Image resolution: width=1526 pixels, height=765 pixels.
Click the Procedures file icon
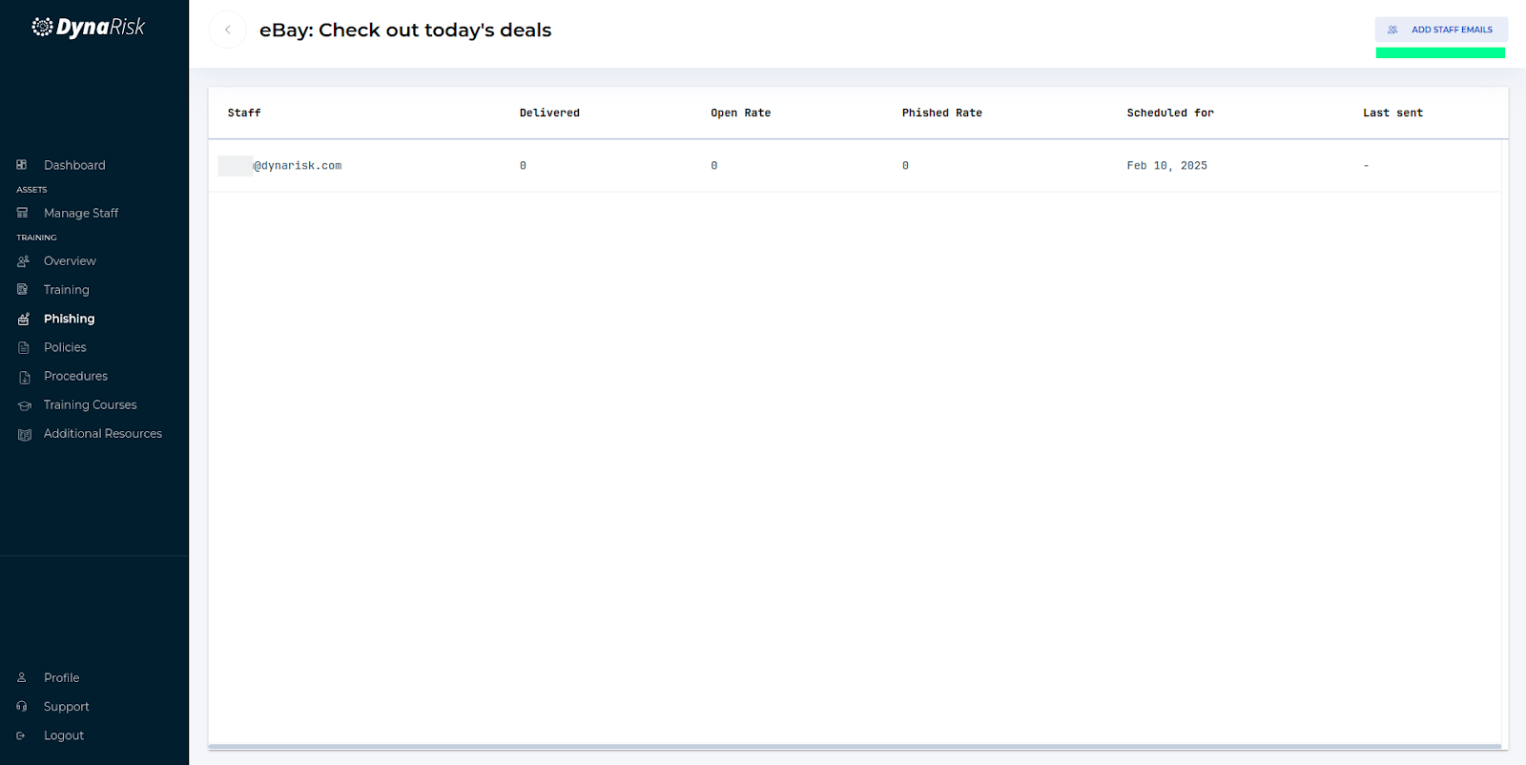(25, 377)
